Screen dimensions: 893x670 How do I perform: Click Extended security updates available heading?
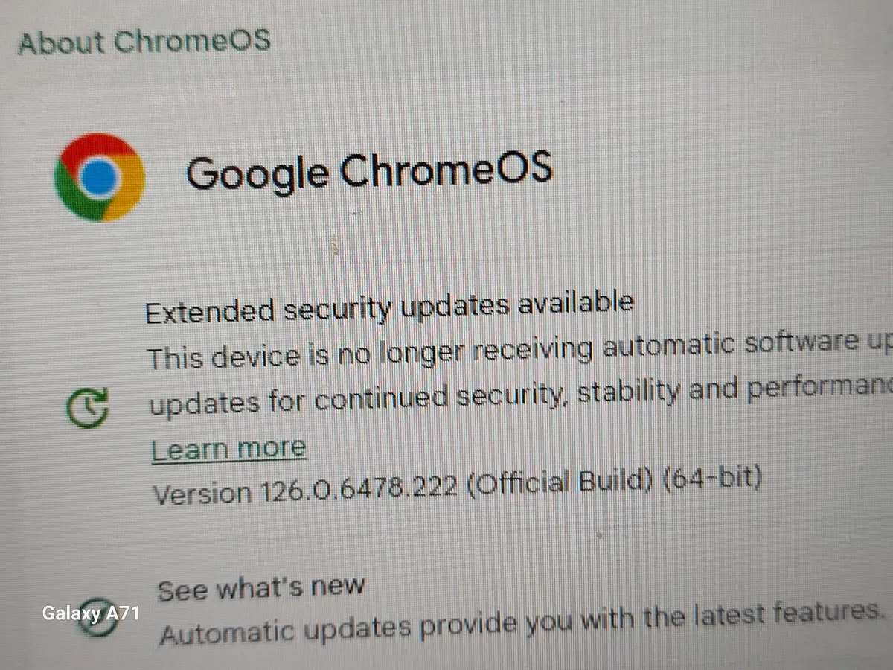pos(389,307)
